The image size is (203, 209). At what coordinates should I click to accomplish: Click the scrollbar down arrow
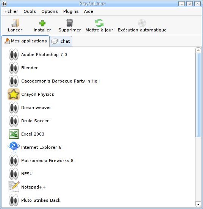[x=198, y=204]
